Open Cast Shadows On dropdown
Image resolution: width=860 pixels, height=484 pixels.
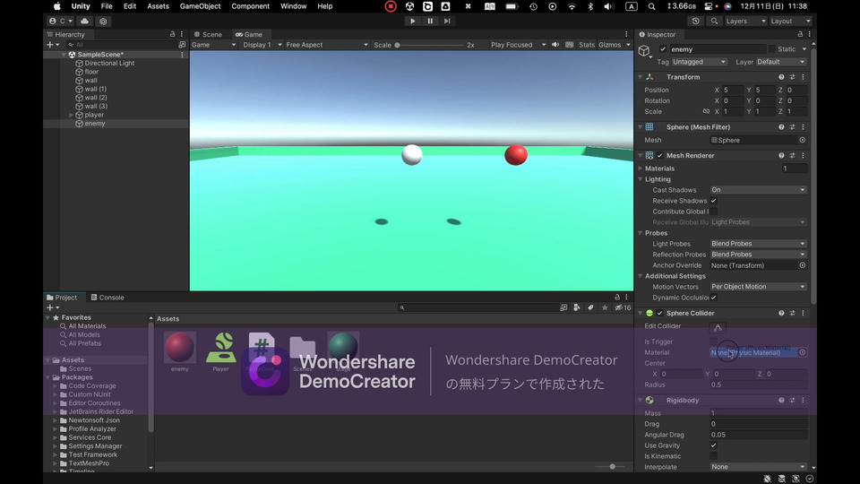click(x=759, y=190)
